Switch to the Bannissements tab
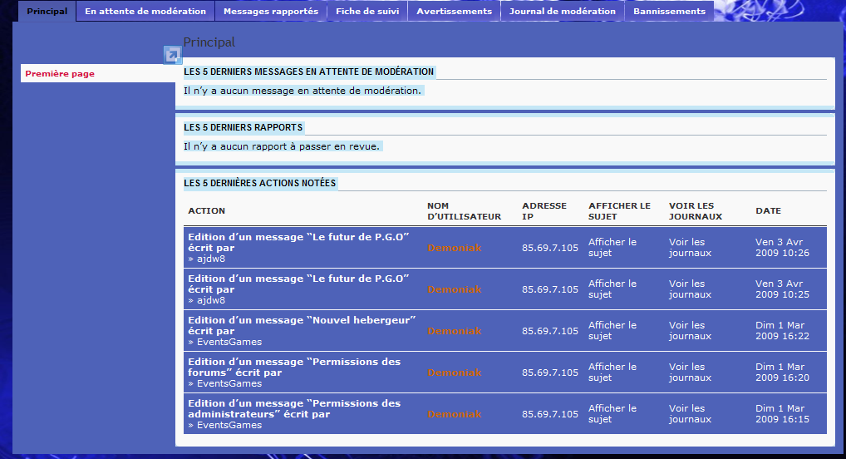Screen dimensions: 846x459 tap(669, 12)
